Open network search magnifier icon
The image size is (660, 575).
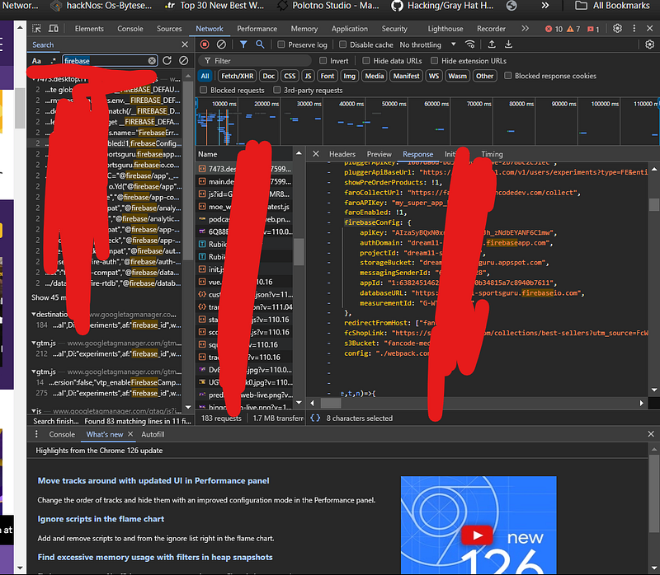point(260,44)
